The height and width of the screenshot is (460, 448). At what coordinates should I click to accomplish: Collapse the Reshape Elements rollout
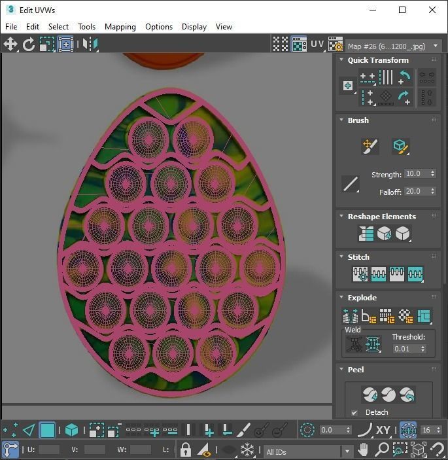(x=341, y=216)
